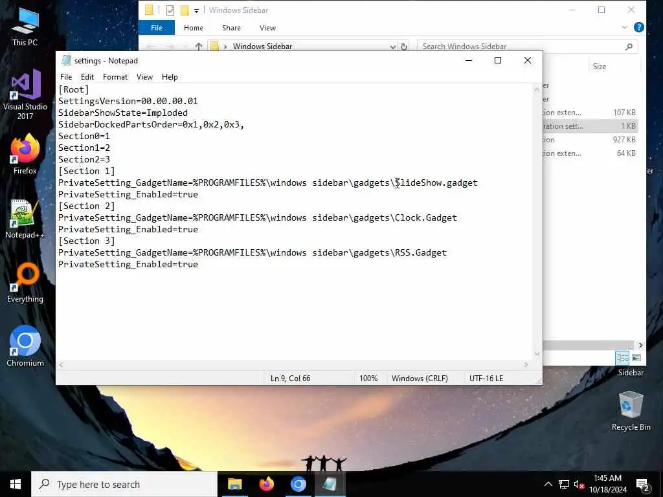Image resolution: width=663 pixels, height=497 pixels.
Task: Open Explorer's Home ribbon tab
Action: 193,28
